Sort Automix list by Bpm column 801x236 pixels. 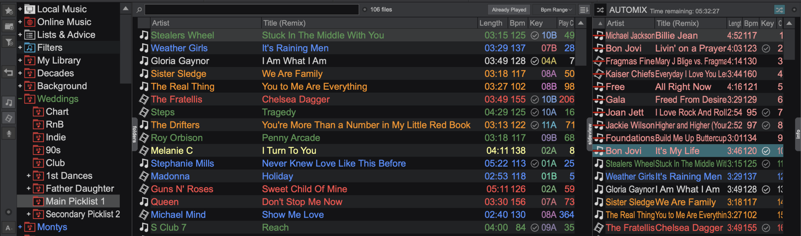[751, 24]
